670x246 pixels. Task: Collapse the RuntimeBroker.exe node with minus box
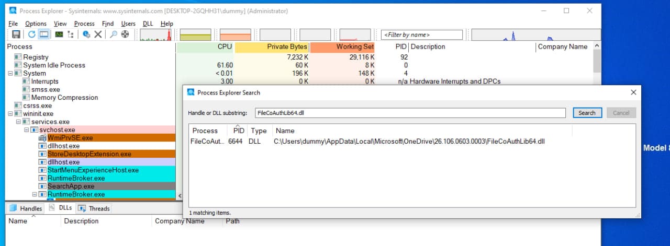coord(35,194)
